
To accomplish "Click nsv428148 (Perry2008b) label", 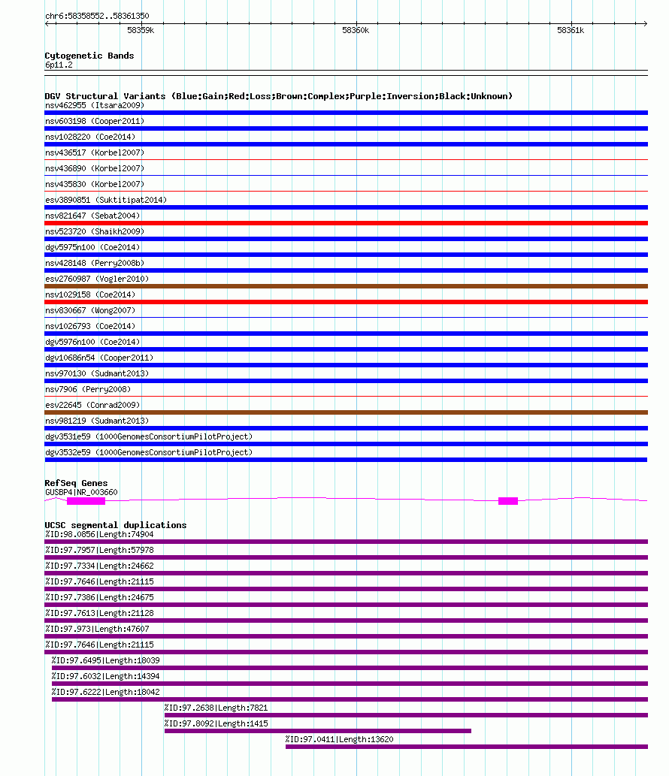I will (x=95, y=263).
